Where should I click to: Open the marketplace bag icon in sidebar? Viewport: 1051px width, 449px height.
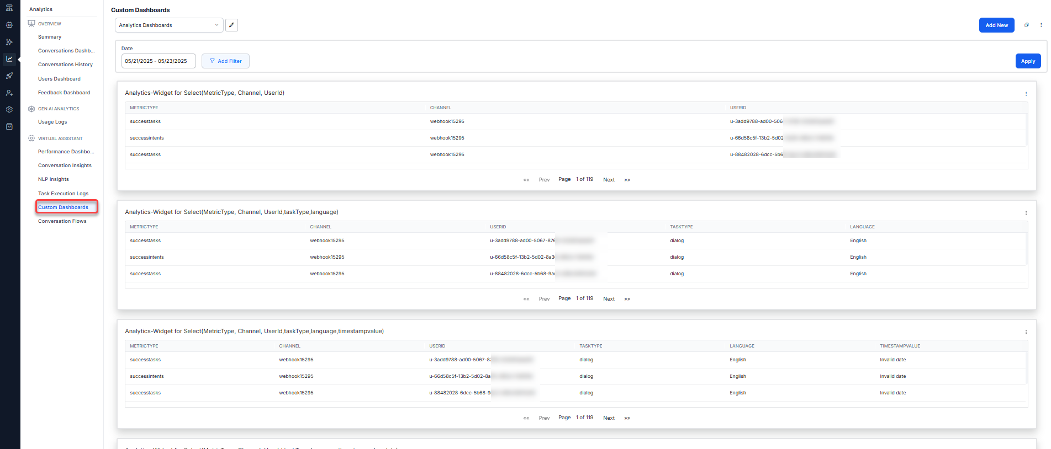pyautogui.click(x=9, y=126)
